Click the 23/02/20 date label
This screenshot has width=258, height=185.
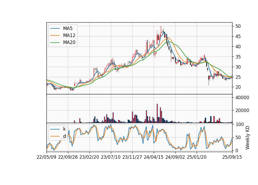89,157
